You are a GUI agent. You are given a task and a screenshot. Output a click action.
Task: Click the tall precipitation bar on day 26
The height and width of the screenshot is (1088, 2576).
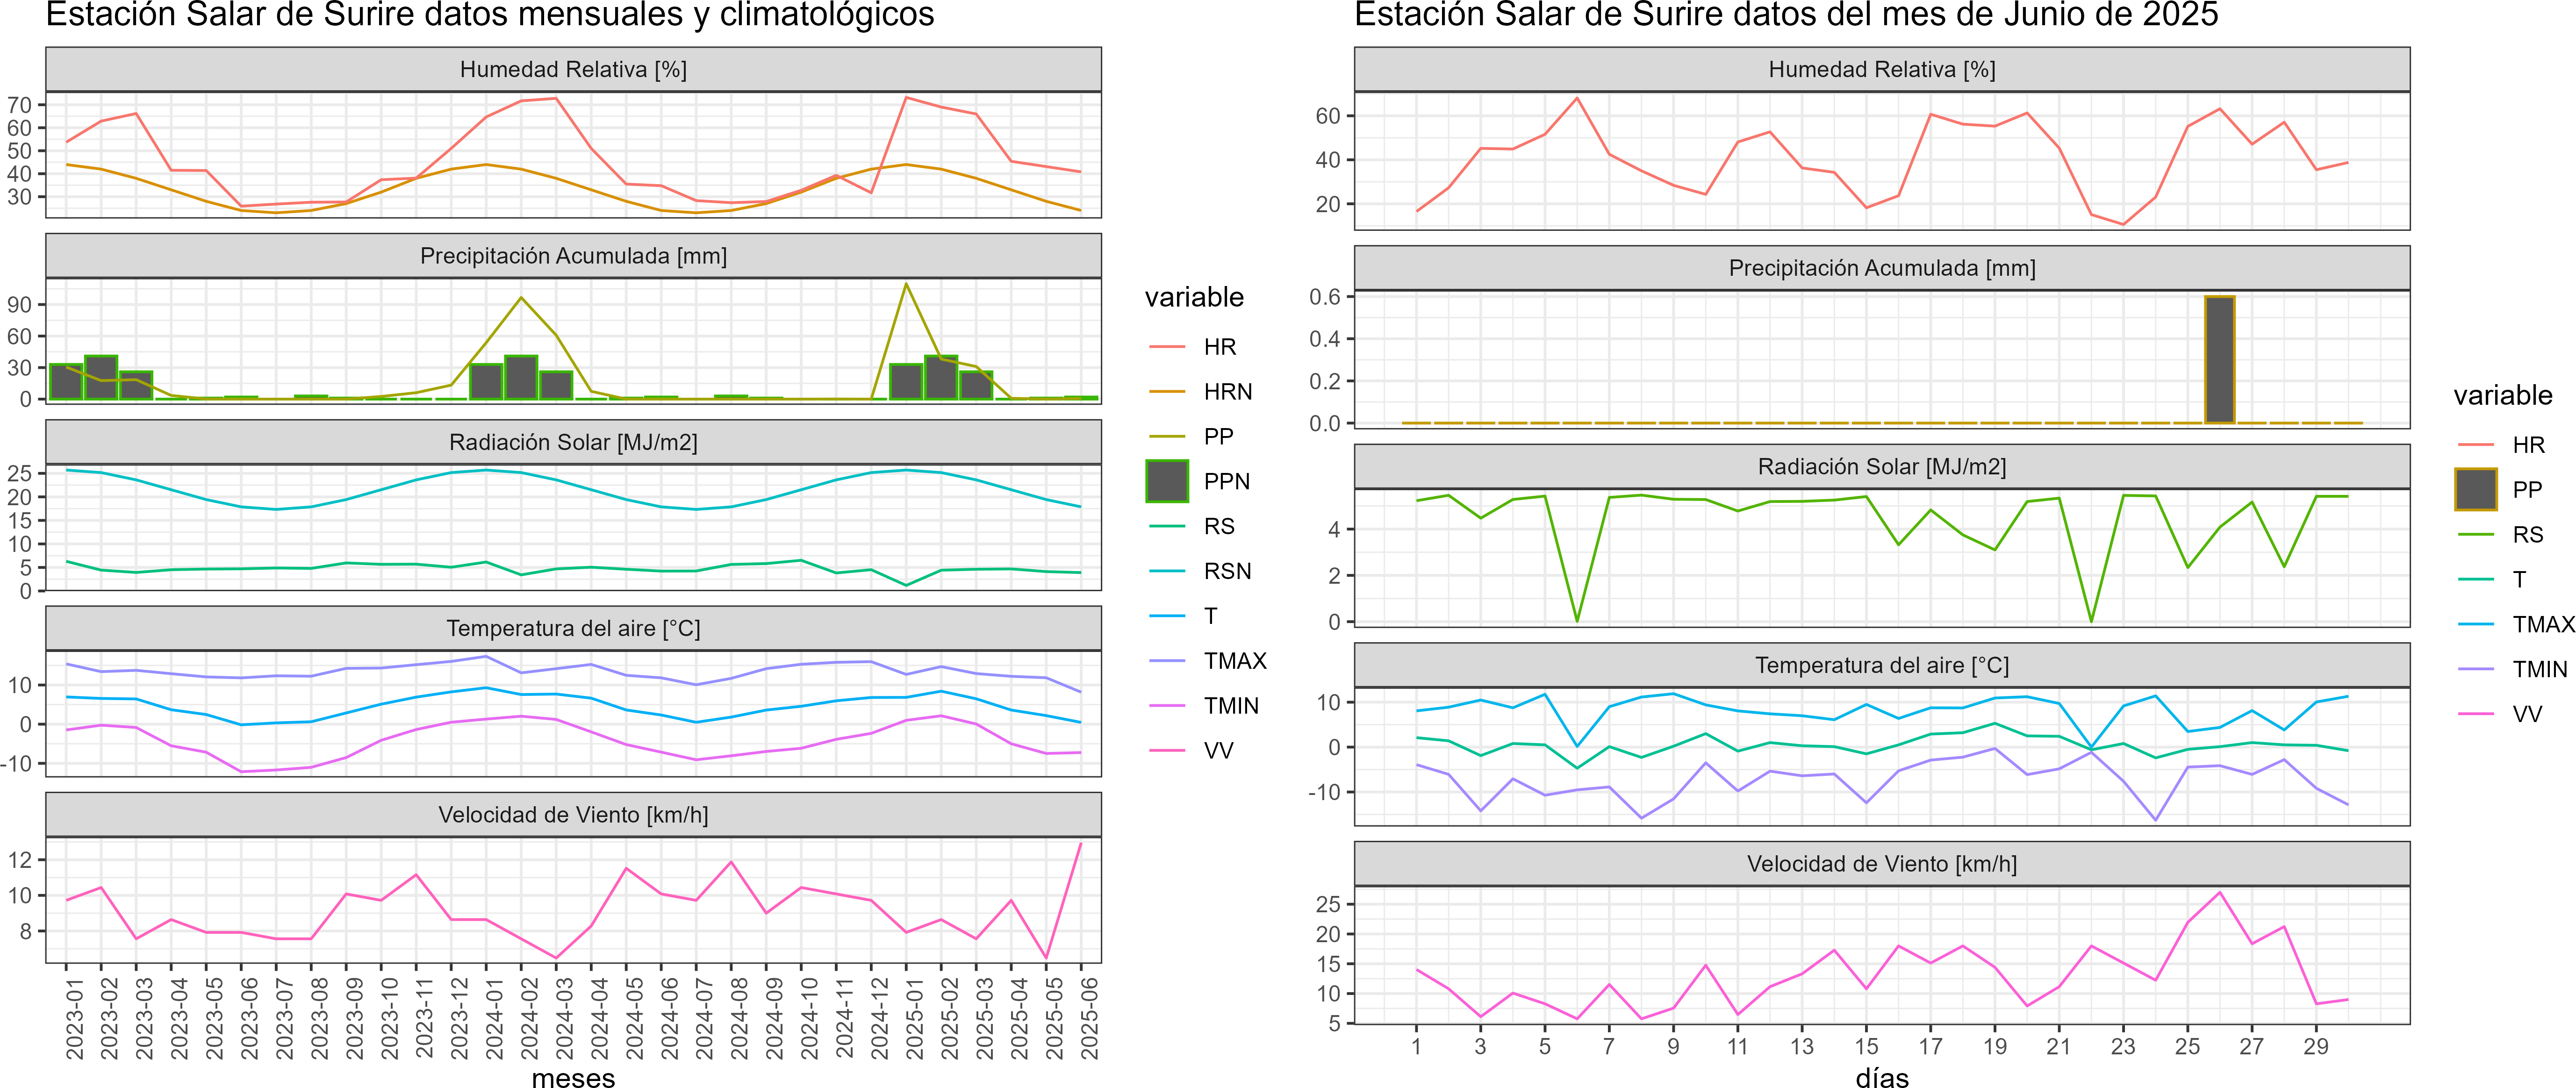(x=2220, y=360)
